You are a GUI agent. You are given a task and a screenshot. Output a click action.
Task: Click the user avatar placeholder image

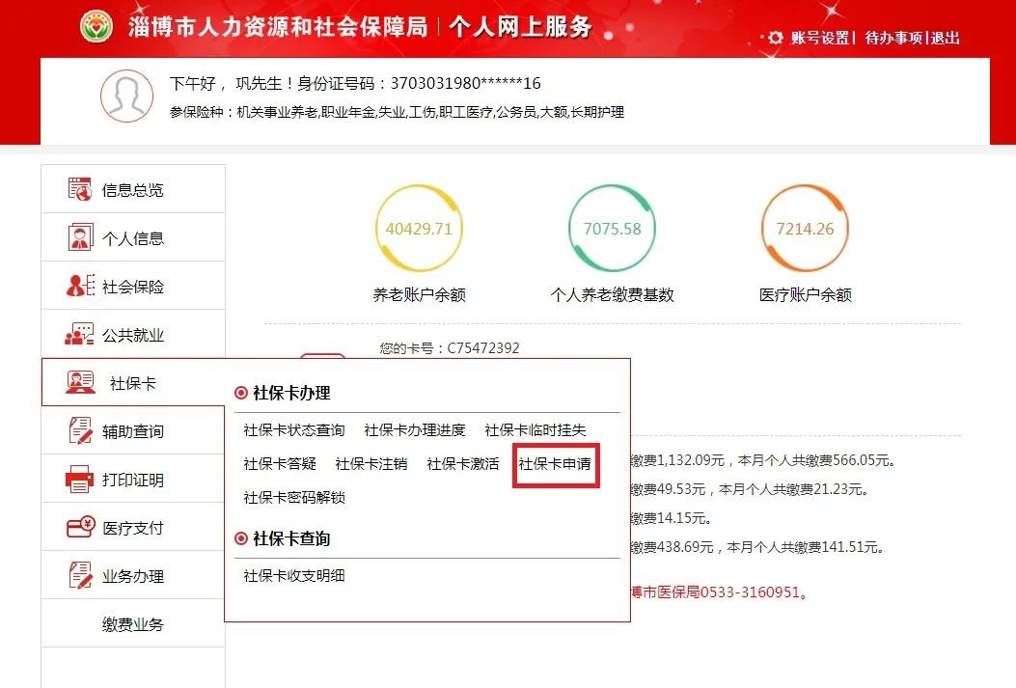[127, 96]
